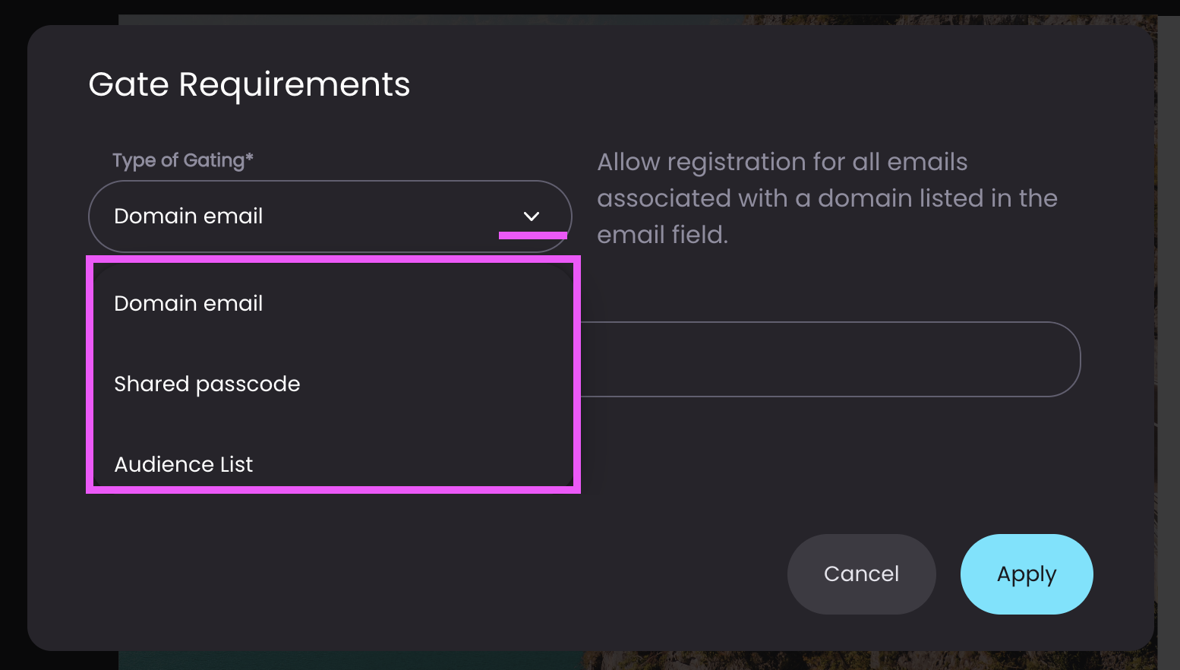Click the domain registration description text
This screenshot has width=1180, height=670.
pos(827,198)
